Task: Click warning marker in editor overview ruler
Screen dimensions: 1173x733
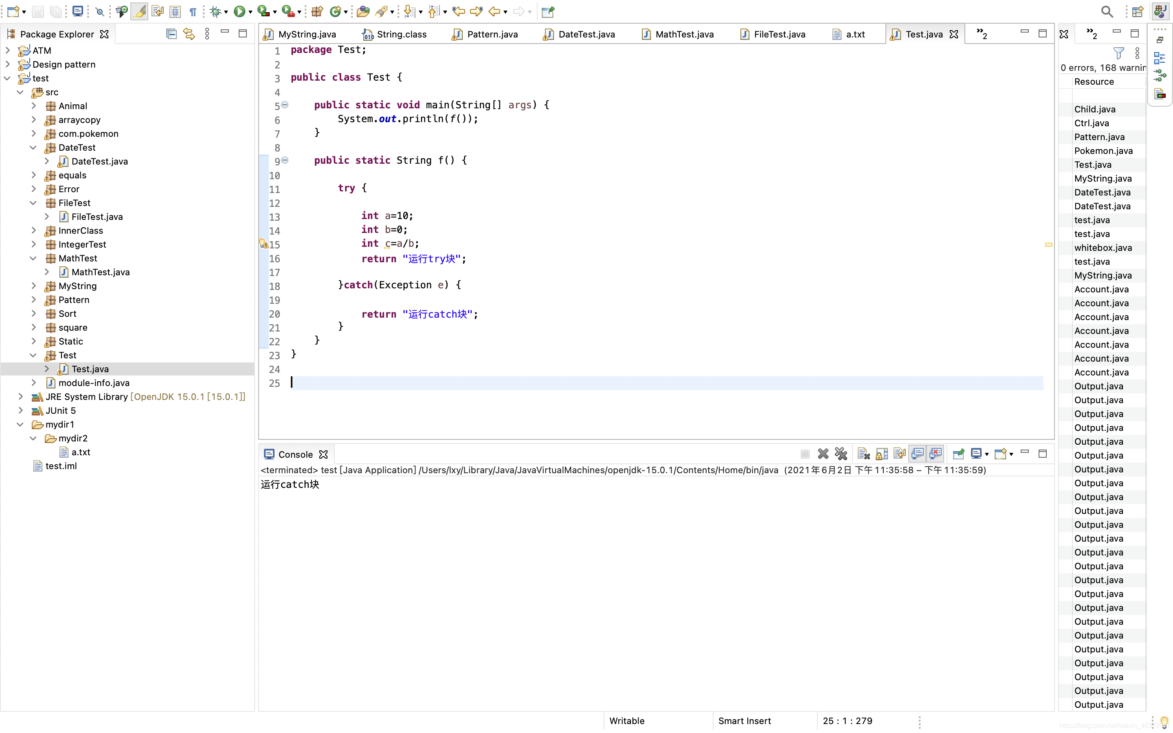Action: pos(1048,245)
